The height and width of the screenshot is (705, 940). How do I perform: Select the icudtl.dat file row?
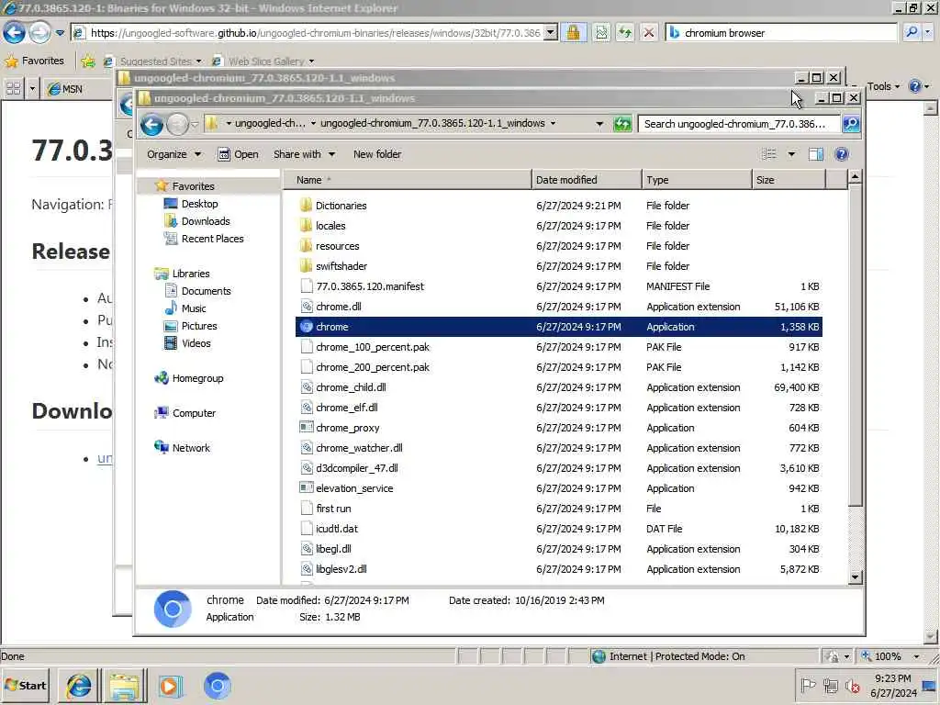[x=559, y=529]
